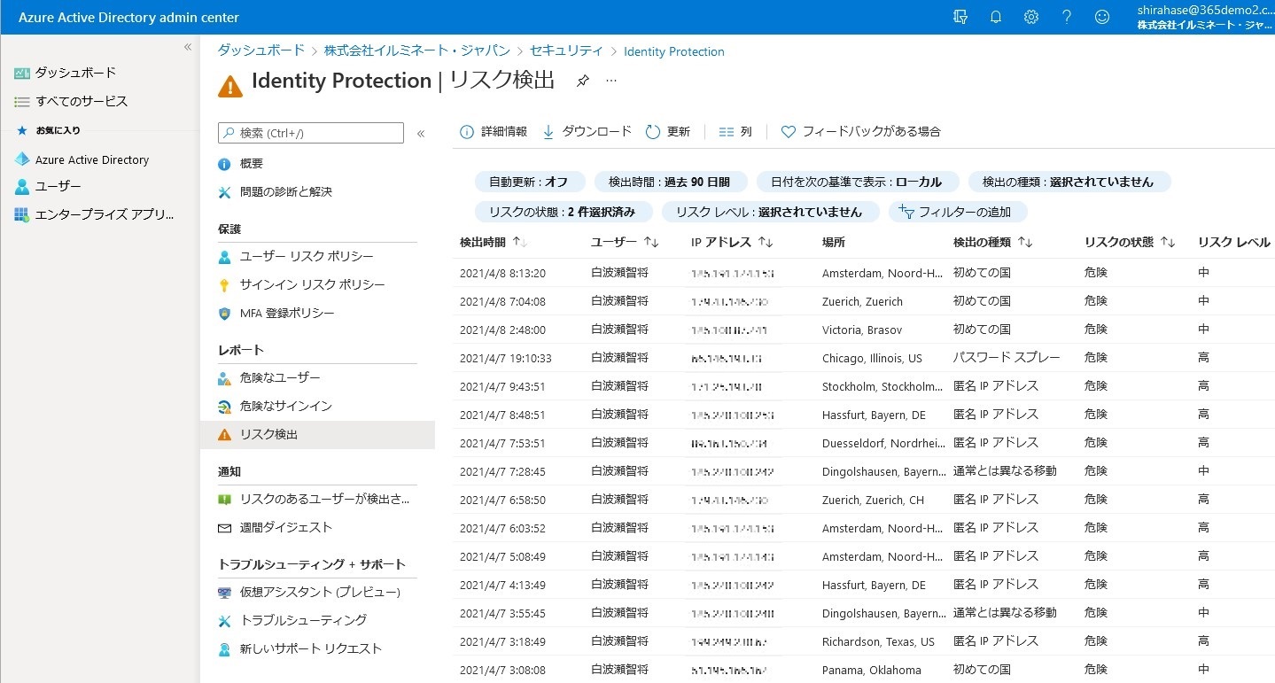Click the 危険なユーザー icon
This screenshot has width=1275, height=683.
click(225, 378)
